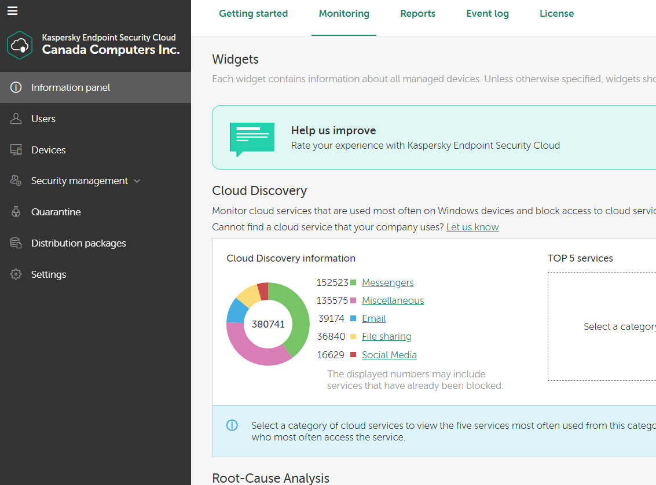Click the Quarantine biohazard icon
This screenshot has width=656, height=485.
(x=16, y=212)
